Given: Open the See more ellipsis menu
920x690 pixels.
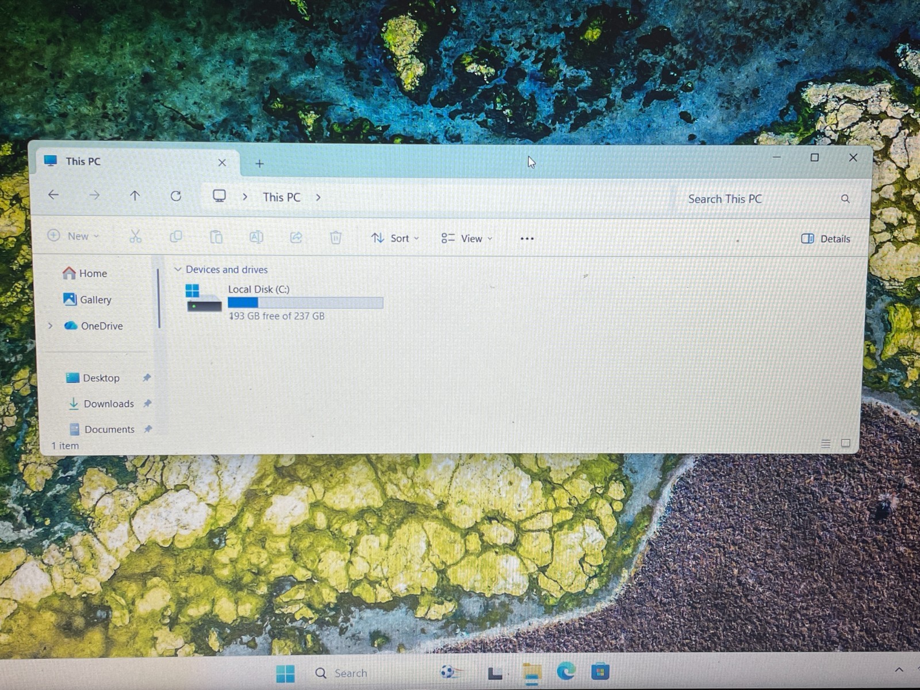Looking at the screenshot, I should pyautogui.click(x=527, y=239).
